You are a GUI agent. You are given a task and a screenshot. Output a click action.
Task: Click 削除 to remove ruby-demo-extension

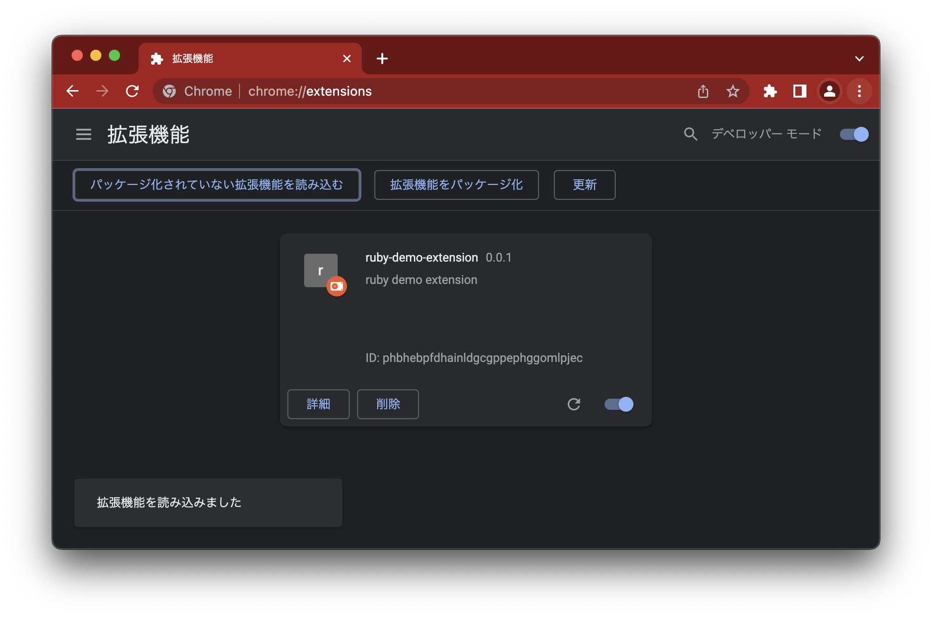click(388, 404)
